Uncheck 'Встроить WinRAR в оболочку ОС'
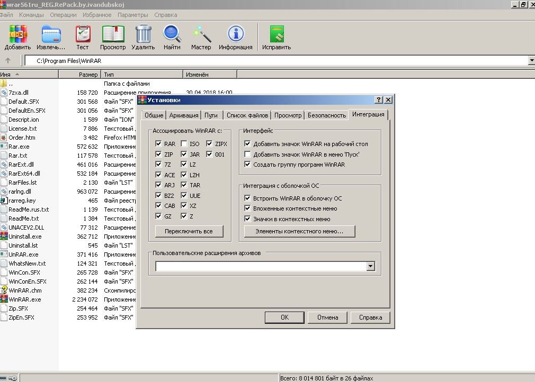The width and height of the screenshot is (535, 382). click(248, 198)
